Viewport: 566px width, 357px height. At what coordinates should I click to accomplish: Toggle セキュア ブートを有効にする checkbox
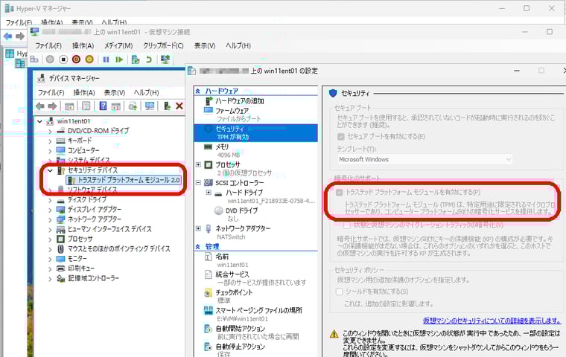click(x=341, y=137)
